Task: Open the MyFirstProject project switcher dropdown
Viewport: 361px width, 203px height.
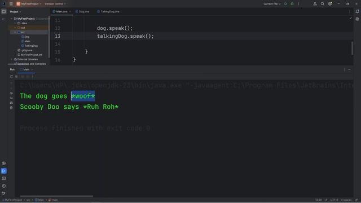Action: point(29,4)
